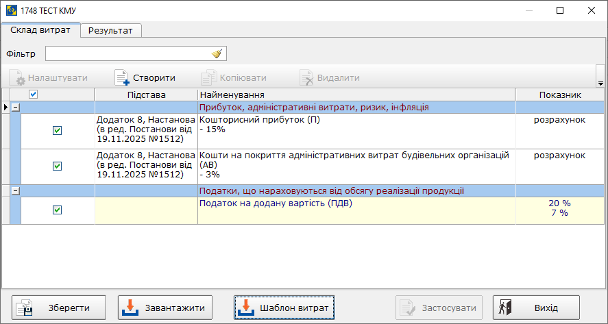Click the Показник column header
The image size is (608, 324).
click(559, 95)
